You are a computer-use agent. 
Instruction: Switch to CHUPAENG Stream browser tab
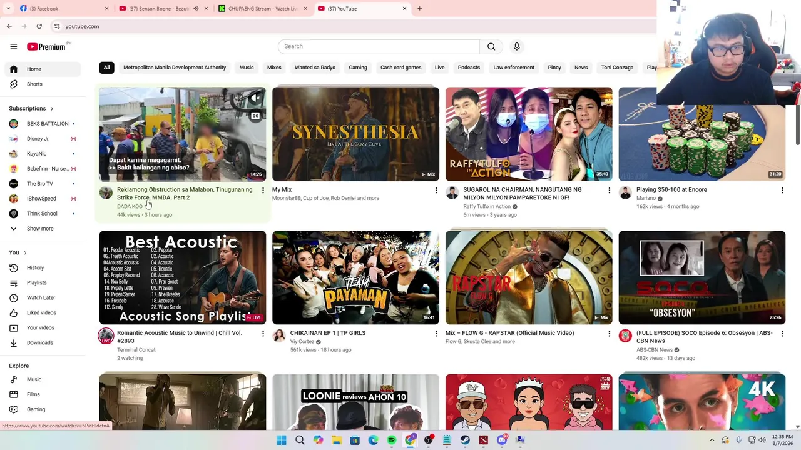point(262,9)
